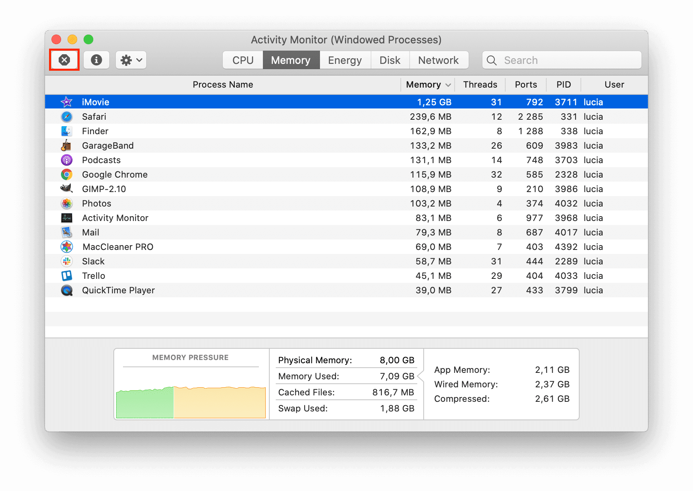This screenshot has height=491, width=693.
Task: Click the magnifying glass search icon
Action: pyautogui.click(x=492, y=60)
